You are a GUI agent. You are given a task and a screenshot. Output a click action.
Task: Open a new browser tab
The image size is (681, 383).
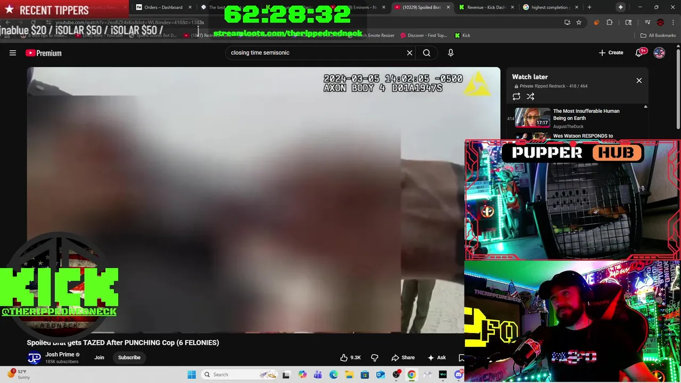(x=589, y=7)
